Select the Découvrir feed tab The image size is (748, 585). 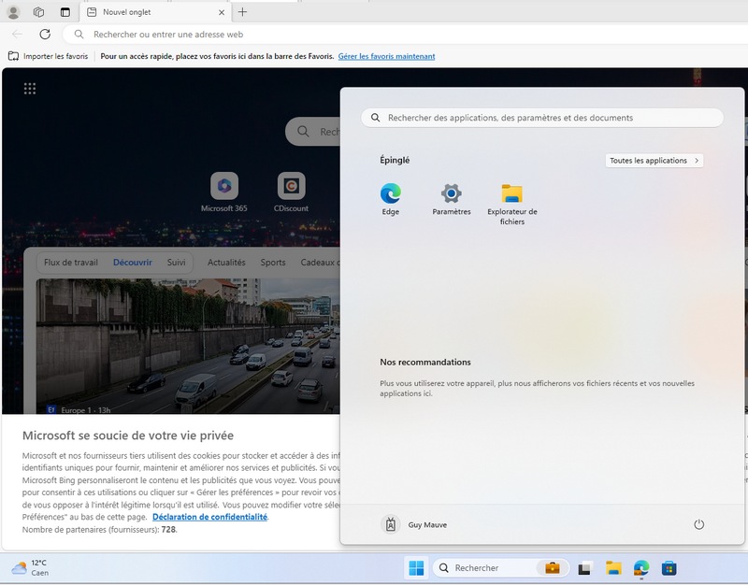pos(133,263)
